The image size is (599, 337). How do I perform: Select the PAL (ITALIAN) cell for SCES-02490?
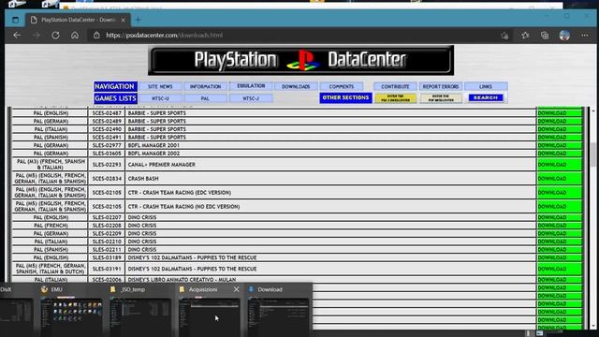pyautogui.click(x=51, y=129)
